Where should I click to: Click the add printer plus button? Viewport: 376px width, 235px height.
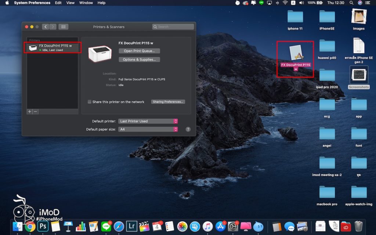click(x=29, y=112)
